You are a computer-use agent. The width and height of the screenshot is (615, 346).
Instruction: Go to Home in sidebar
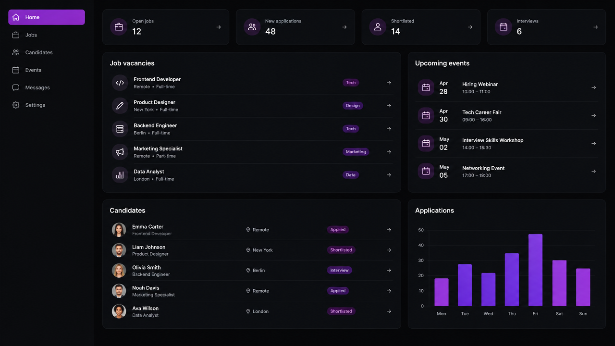(x=47, y=17)
